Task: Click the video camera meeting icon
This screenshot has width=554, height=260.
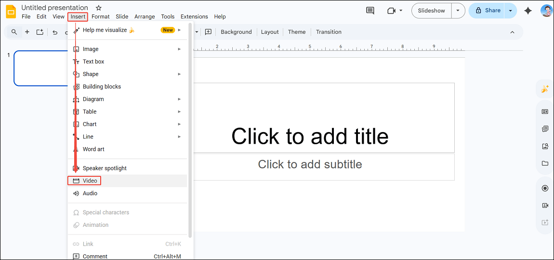Action: [x=391, y=11]
